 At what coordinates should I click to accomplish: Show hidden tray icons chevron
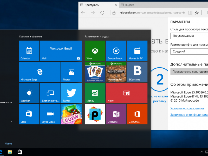coord(202,152)
